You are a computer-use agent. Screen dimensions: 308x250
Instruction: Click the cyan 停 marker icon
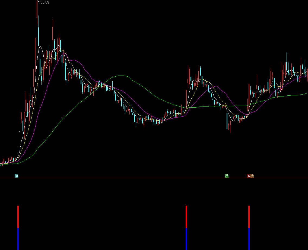click(x=17, y=176)
